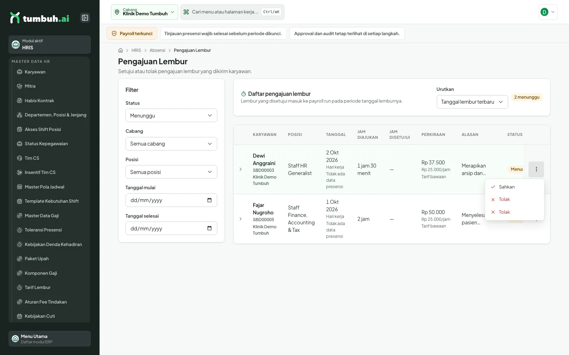
Task: Go to home via breadcrumb house icon
Action: click(121, 50)
